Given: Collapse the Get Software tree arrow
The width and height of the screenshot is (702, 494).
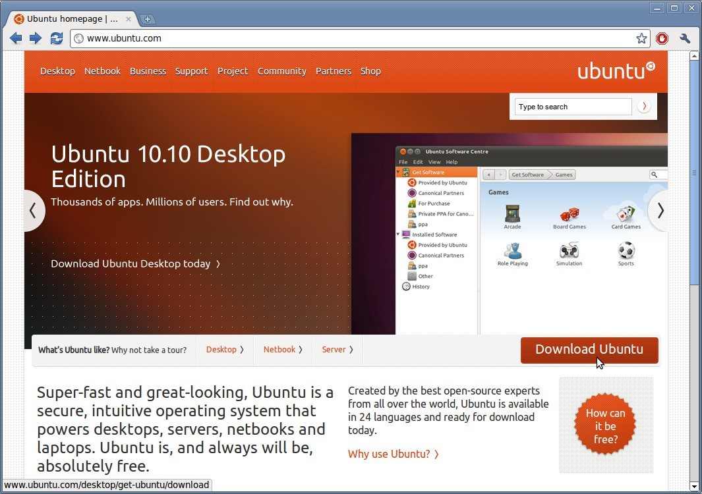Looking at the screenshot, I should (398, 172).
